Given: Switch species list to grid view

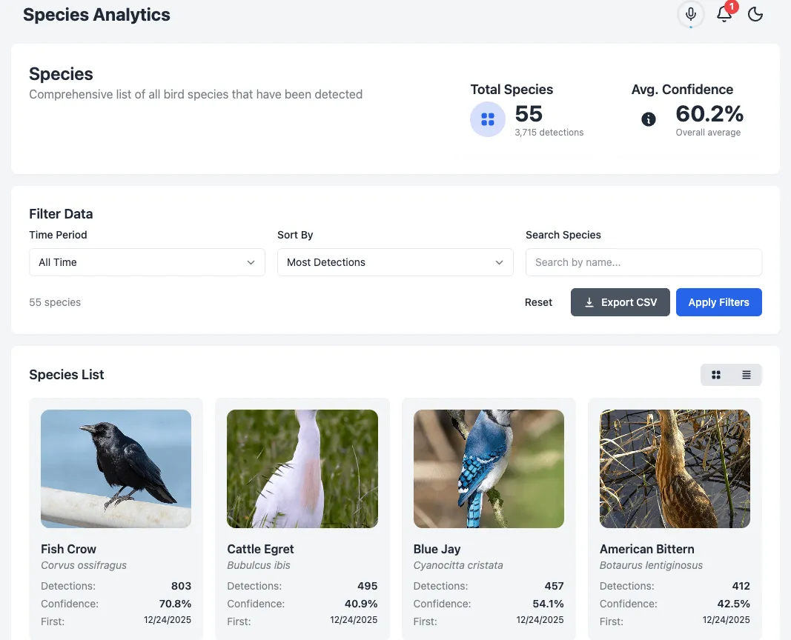Looking at the screenshot, I should coord(716,376).
